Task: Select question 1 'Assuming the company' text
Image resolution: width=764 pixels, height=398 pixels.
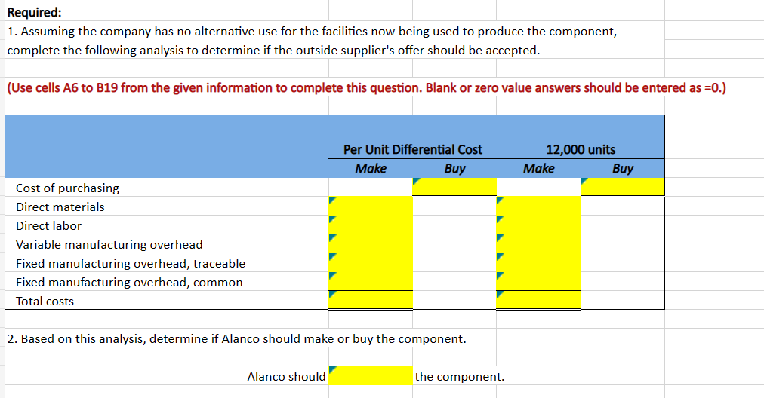Action: coord(312,41)
